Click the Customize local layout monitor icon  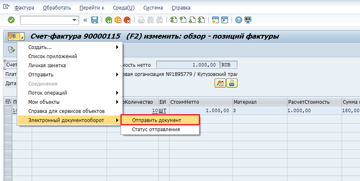(x=248, y=20)
